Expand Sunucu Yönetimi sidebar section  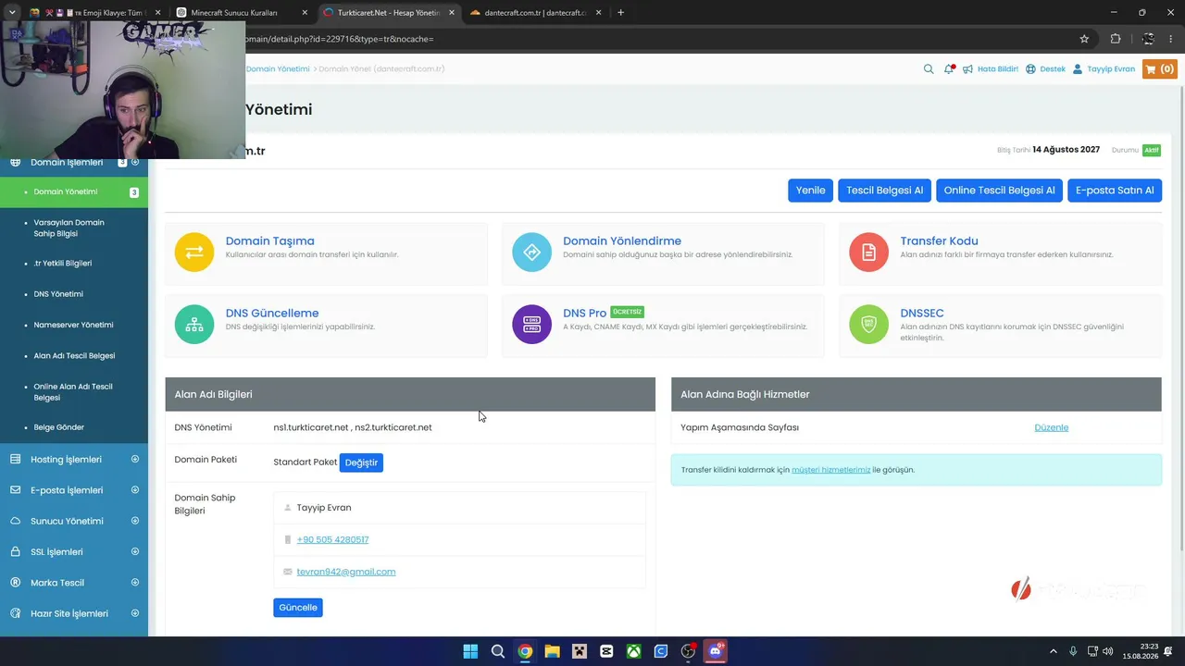(135, 521)
